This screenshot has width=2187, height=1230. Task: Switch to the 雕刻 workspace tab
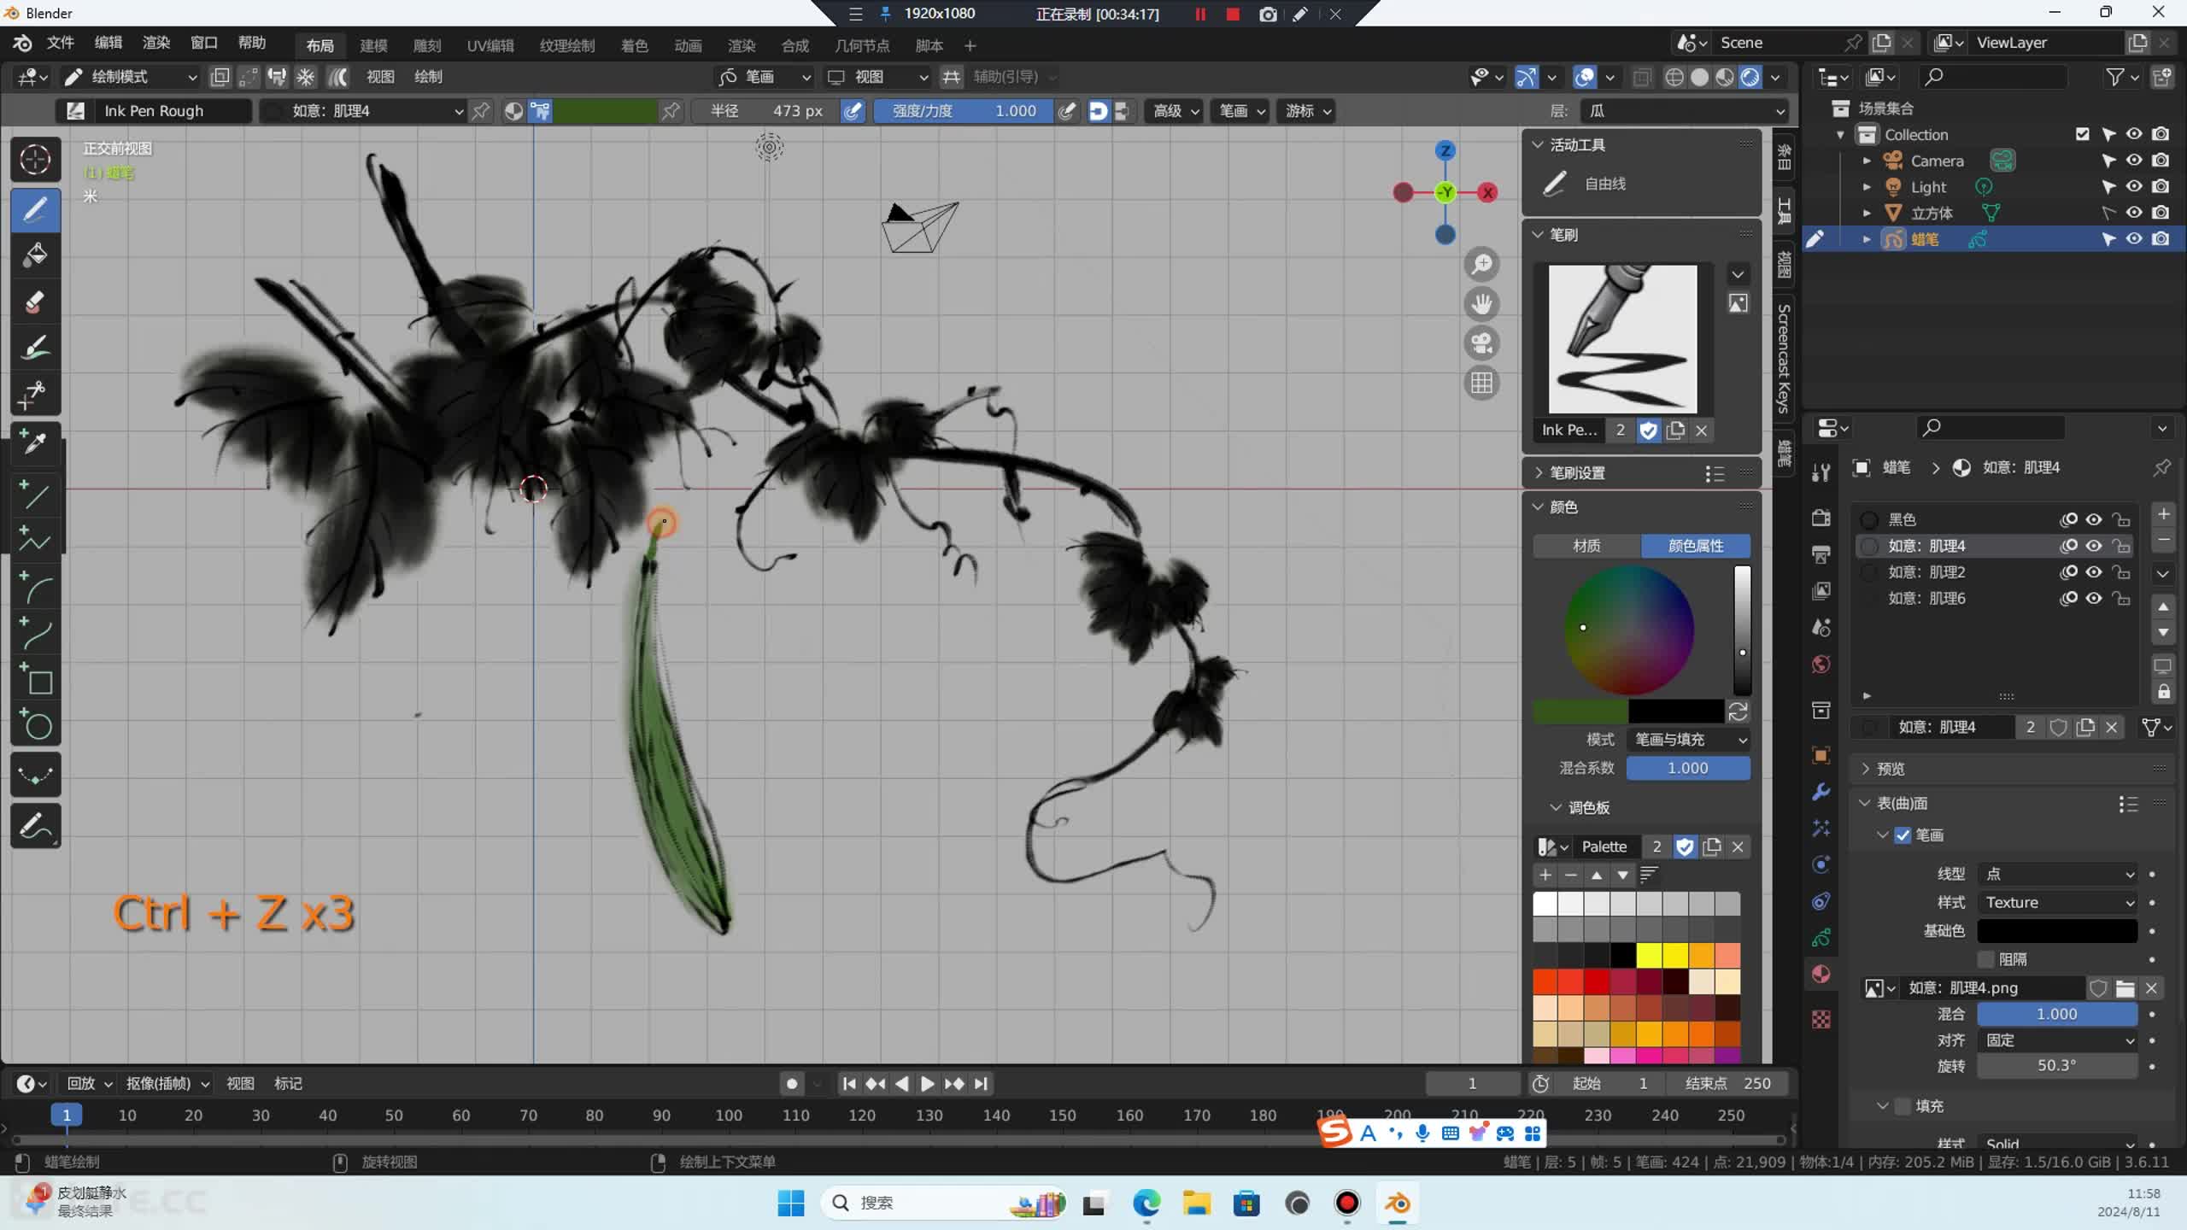427,46
